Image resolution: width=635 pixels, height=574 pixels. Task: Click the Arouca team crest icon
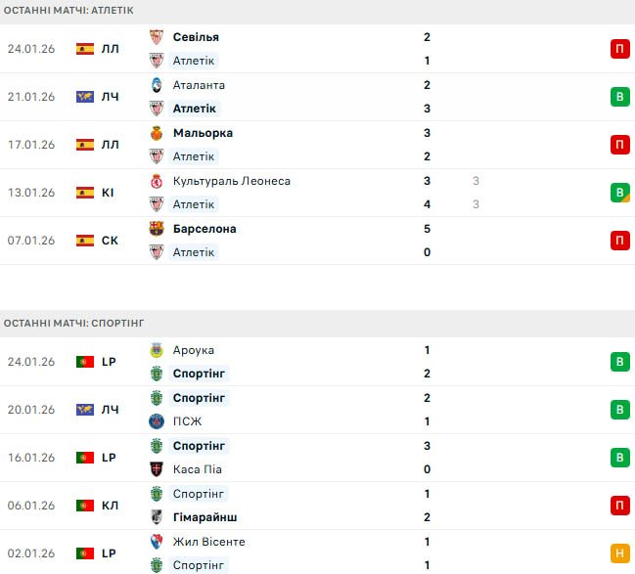coord(156,350)
